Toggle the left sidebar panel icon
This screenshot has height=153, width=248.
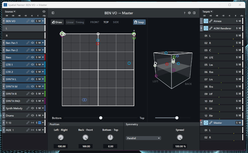click(53, 13)
